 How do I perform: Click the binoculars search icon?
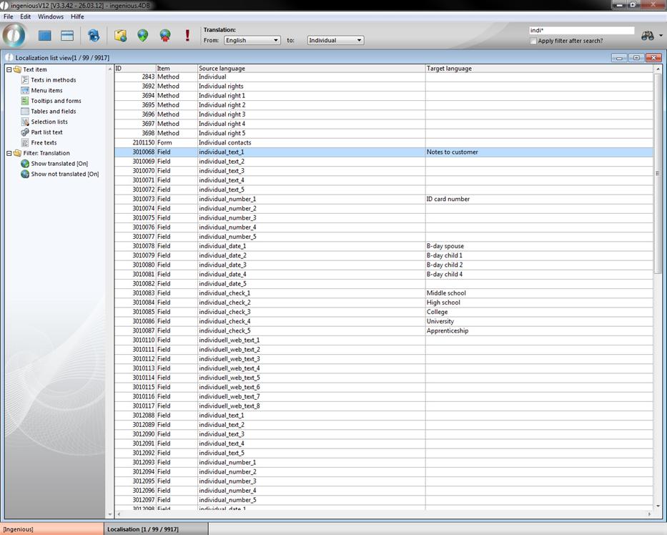647,36
